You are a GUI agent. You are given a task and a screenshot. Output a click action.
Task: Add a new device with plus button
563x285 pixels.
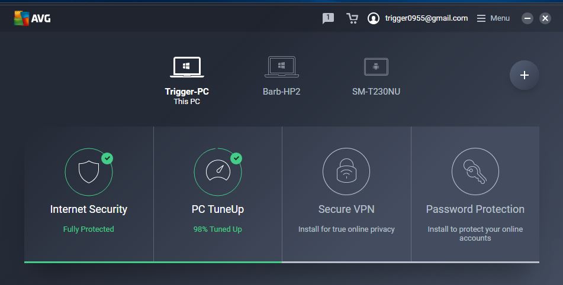[x=524, y=75]
